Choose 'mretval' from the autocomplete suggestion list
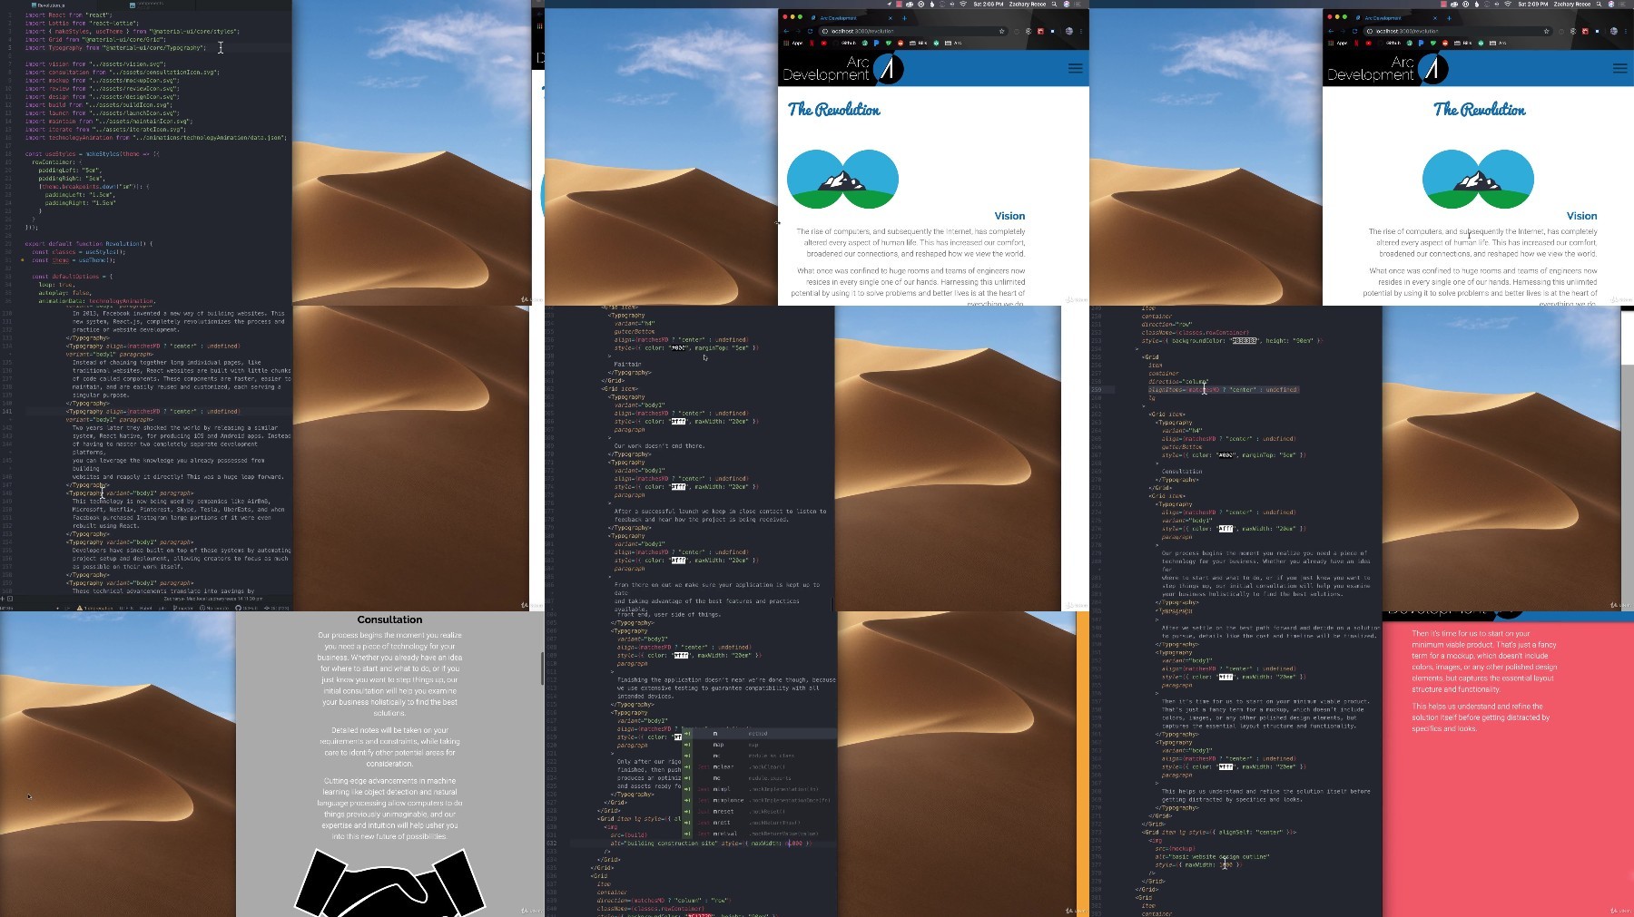The width and height of the screenshot is (1634, 917). [759, 834]
